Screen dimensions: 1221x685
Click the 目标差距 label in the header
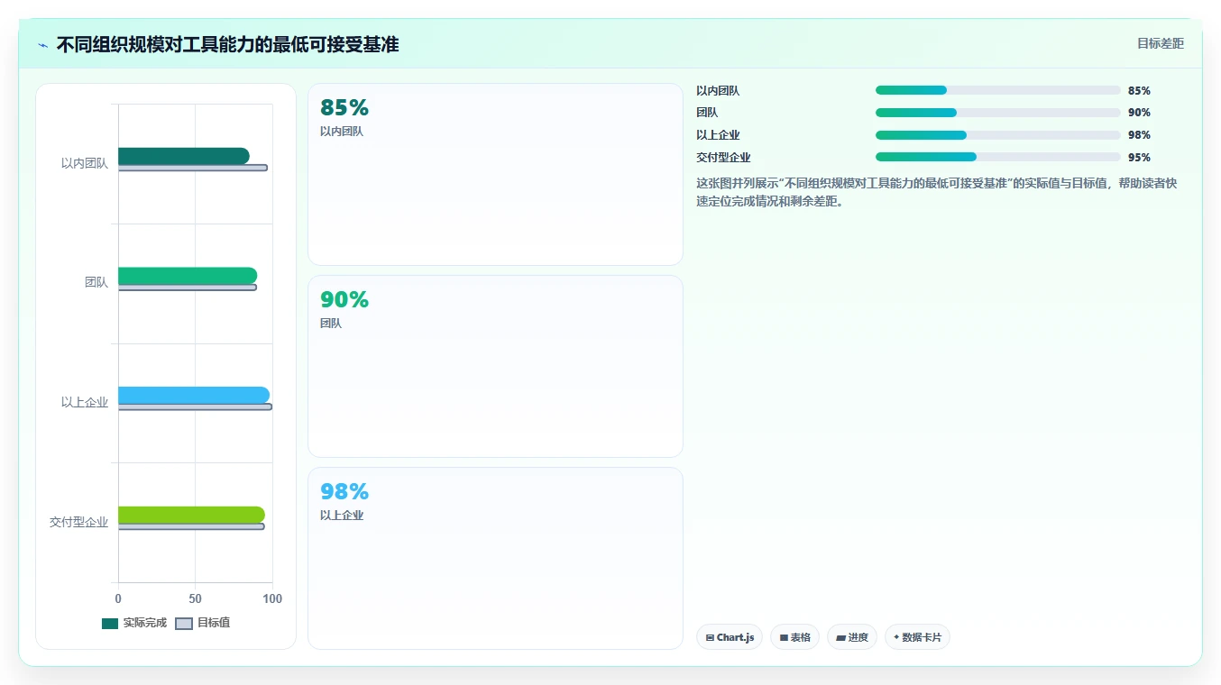(1161, 44)
